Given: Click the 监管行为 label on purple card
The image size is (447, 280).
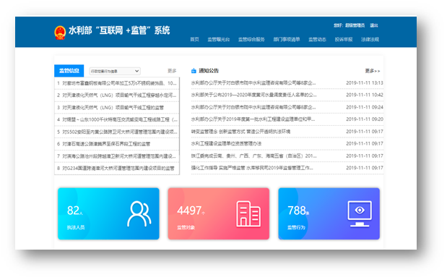Looking at the screenshot, I should 296,227.
